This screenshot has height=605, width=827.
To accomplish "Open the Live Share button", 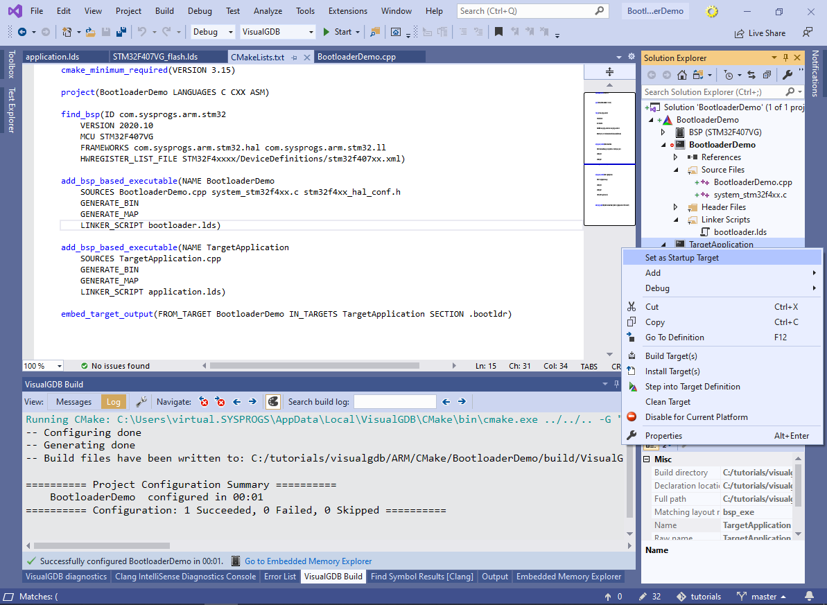I will (760, 33).
